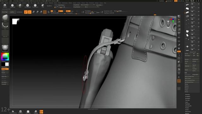This screenshot has height=114, width=202.
Task: Open the Preferences menu
Action: point(65,3)
